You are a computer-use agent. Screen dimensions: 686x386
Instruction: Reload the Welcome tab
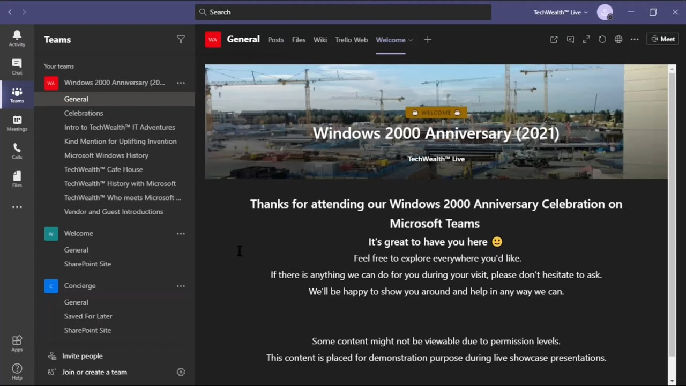[602, 39]
